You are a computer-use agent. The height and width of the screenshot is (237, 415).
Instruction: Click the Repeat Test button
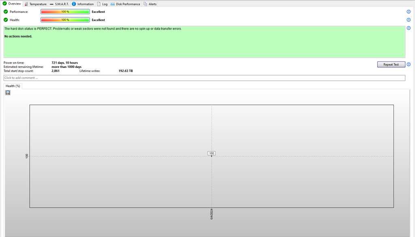pos(391,64)
